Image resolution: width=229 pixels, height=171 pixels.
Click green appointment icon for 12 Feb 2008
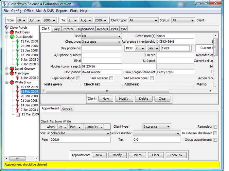point(18,41)
